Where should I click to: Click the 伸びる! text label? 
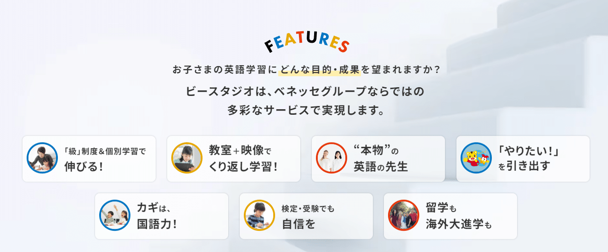83,166
